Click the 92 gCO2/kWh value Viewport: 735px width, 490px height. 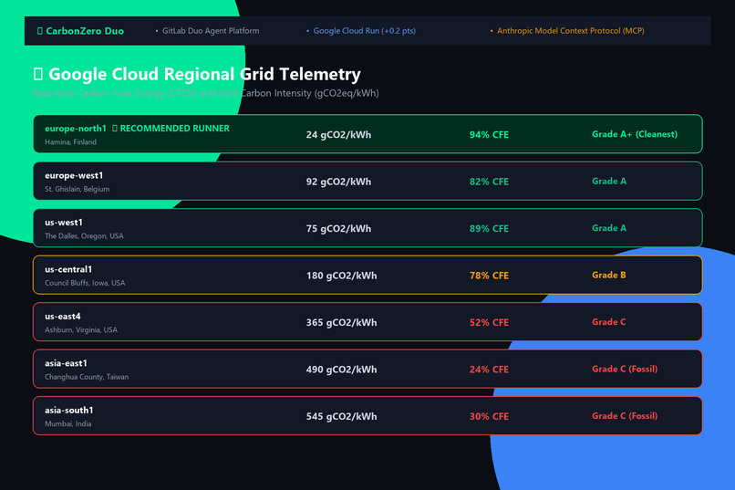coord(338,182)
